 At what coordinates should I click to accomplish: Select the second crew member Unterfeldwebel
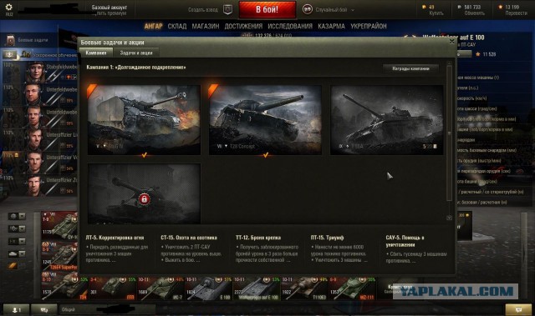[x=34, y=94]
